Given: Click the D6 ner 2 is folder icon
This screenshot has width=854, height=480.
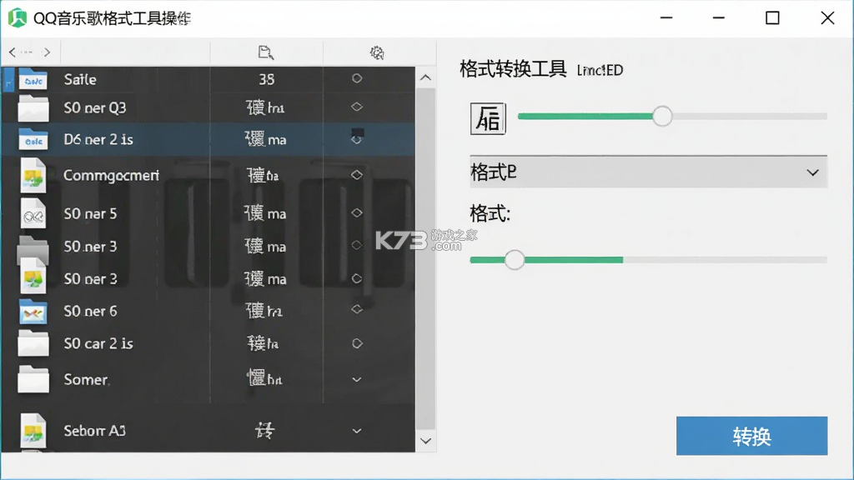Looking at the screenshot, I should click(x=33, y=139).
